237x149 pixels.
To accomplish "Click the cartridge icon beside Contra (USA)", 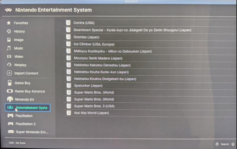I will pyautogui.click(x=68, y=23).
